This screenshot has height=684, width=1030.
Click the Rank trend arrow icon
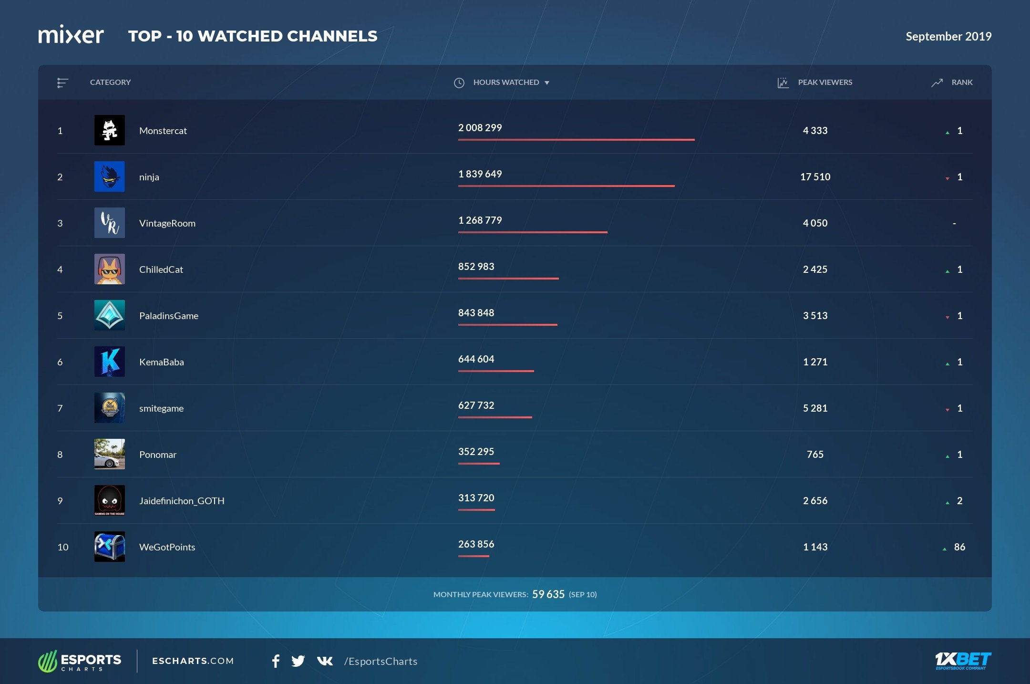937,83
